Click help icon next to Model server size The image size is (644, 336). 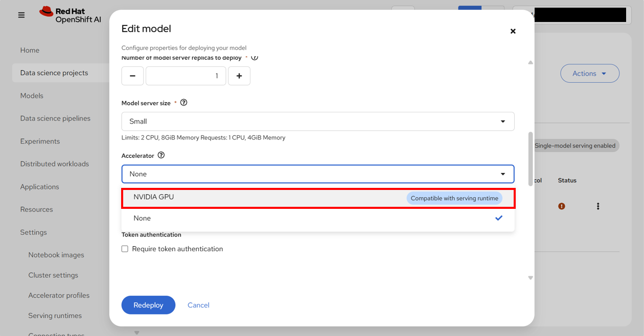coord(184,103)
